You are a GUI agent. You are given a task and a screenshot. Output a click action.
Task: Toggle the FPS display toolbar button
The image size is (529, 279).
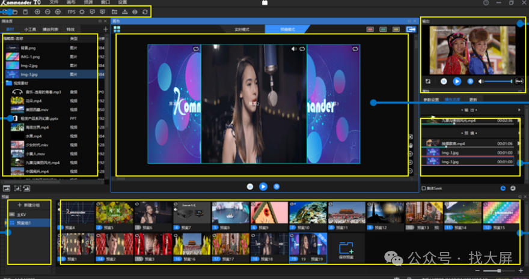pyautogui.click(x=72, y=12)
